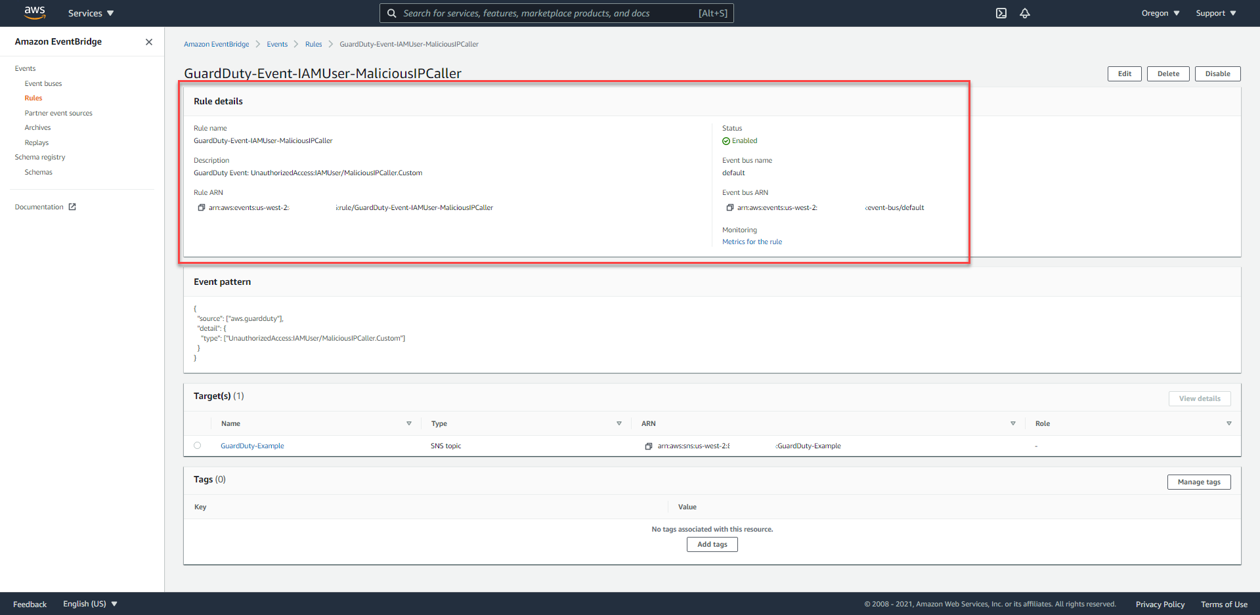Go to Events breadcrumb link
This screenshot has width=1260, height=615.
pyautogui.click(x=277, y=44)
